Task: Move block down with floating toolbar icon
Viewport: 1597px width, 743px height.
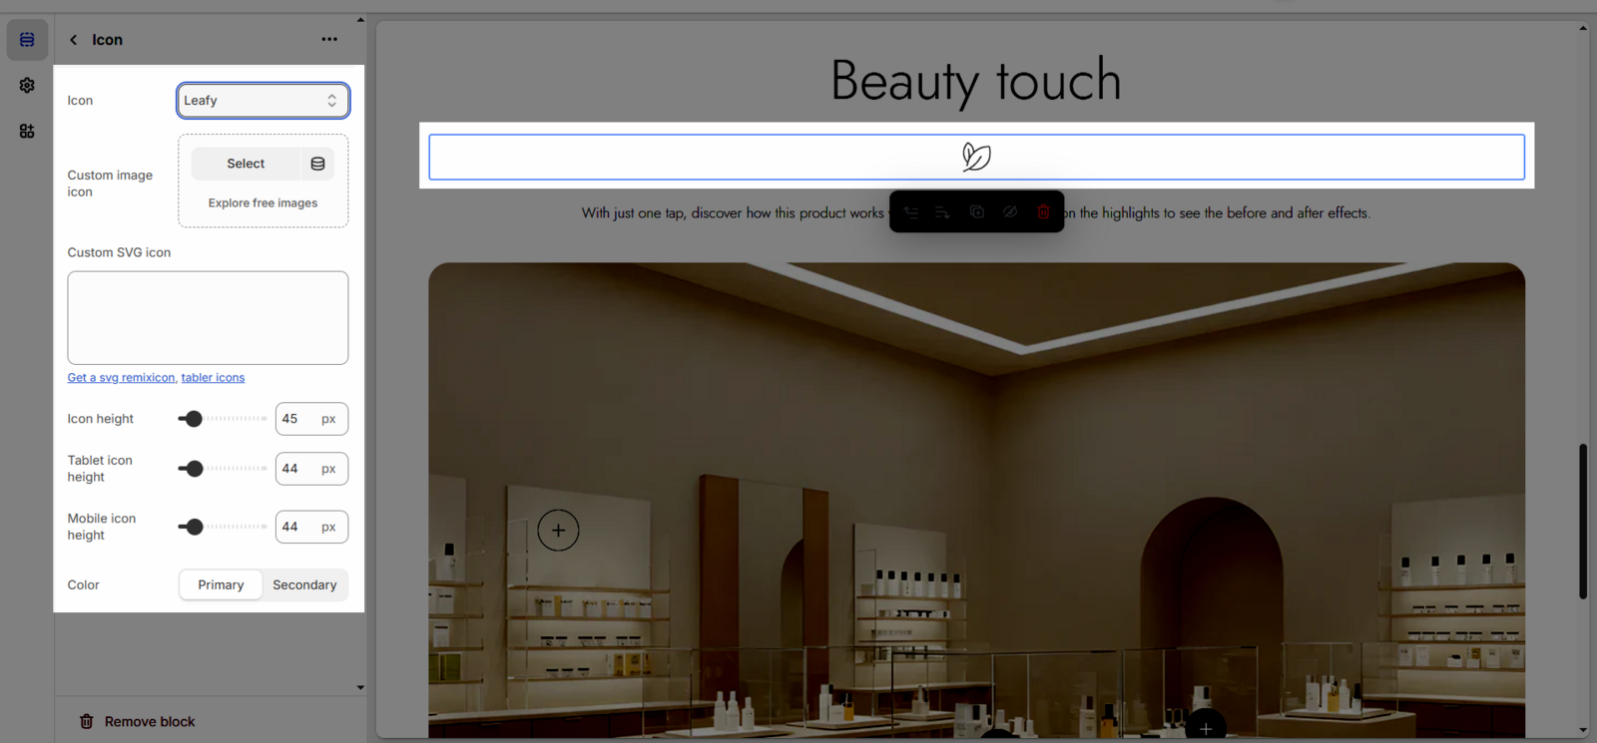Action: coord(943,212)
